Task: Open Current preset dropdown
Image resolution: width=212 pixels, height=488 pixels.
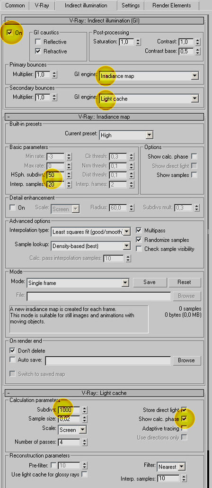Action: click(x=150, y=135)
